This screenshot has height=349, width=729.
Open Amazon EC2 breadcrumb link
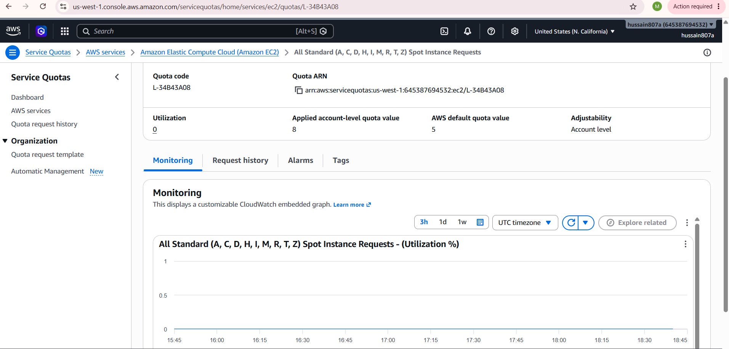[x=210, y=52]
